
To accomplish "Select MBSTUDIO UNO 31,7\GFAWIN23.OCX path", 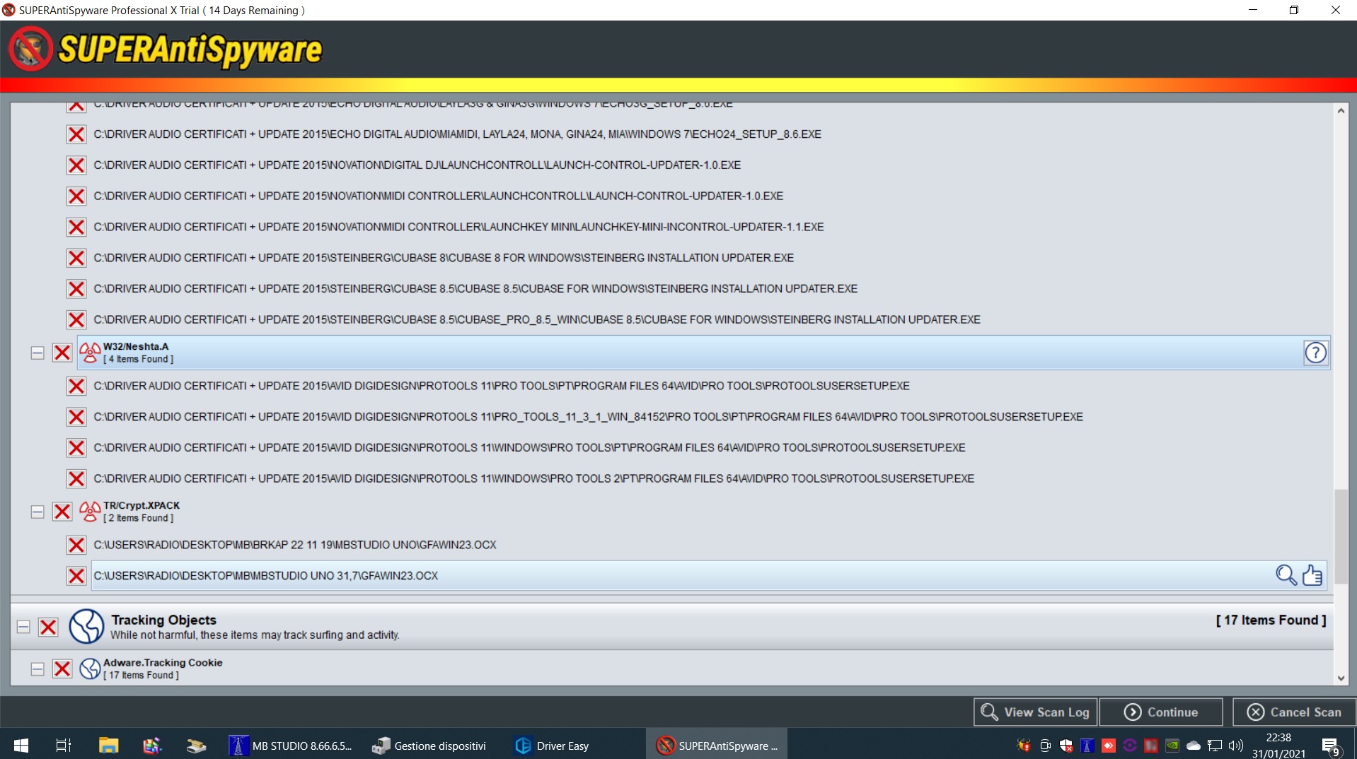I will point(266,576).
